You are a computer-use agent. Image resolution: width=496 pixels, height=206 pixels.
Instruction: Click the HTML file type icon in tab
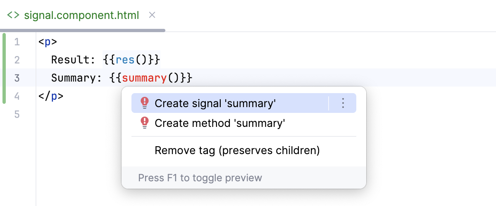tap(13, 16)
